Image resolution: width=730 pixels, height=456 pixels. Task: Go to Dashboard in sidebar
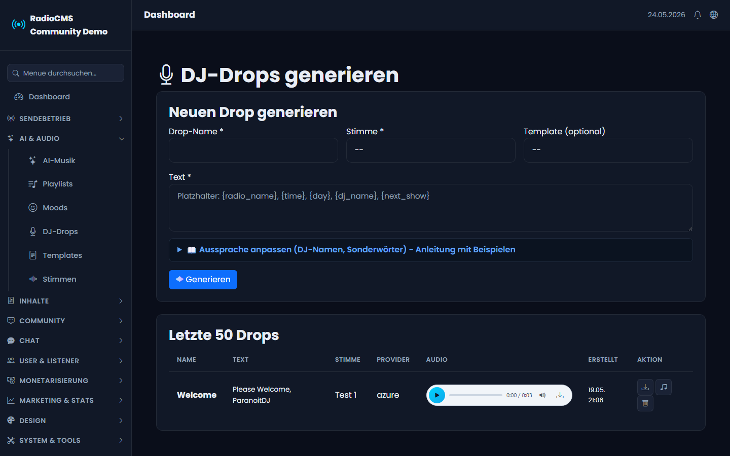[49, 97]
